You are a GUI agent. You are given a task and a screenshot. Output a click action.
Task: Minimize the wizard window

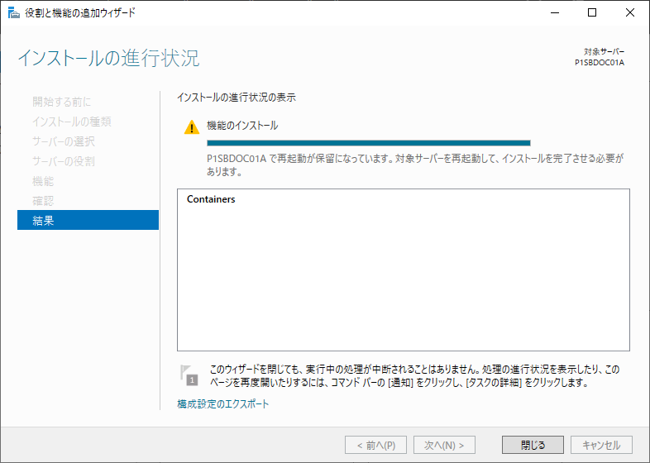coord(555,13)
